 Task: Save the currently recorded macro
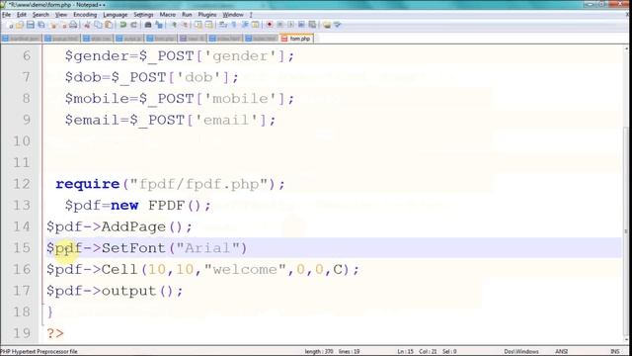coord(312,25)
